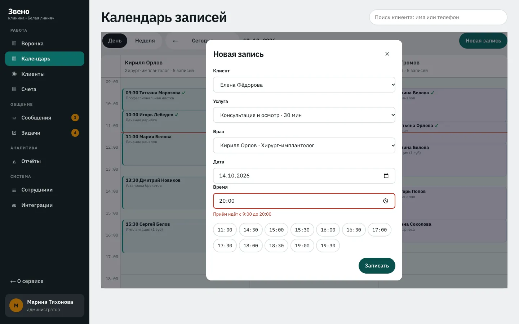The width and height of the screenshot is (519, 324).
Task: Pick the 19:00 time slot
Action: [x=302, y=246]
